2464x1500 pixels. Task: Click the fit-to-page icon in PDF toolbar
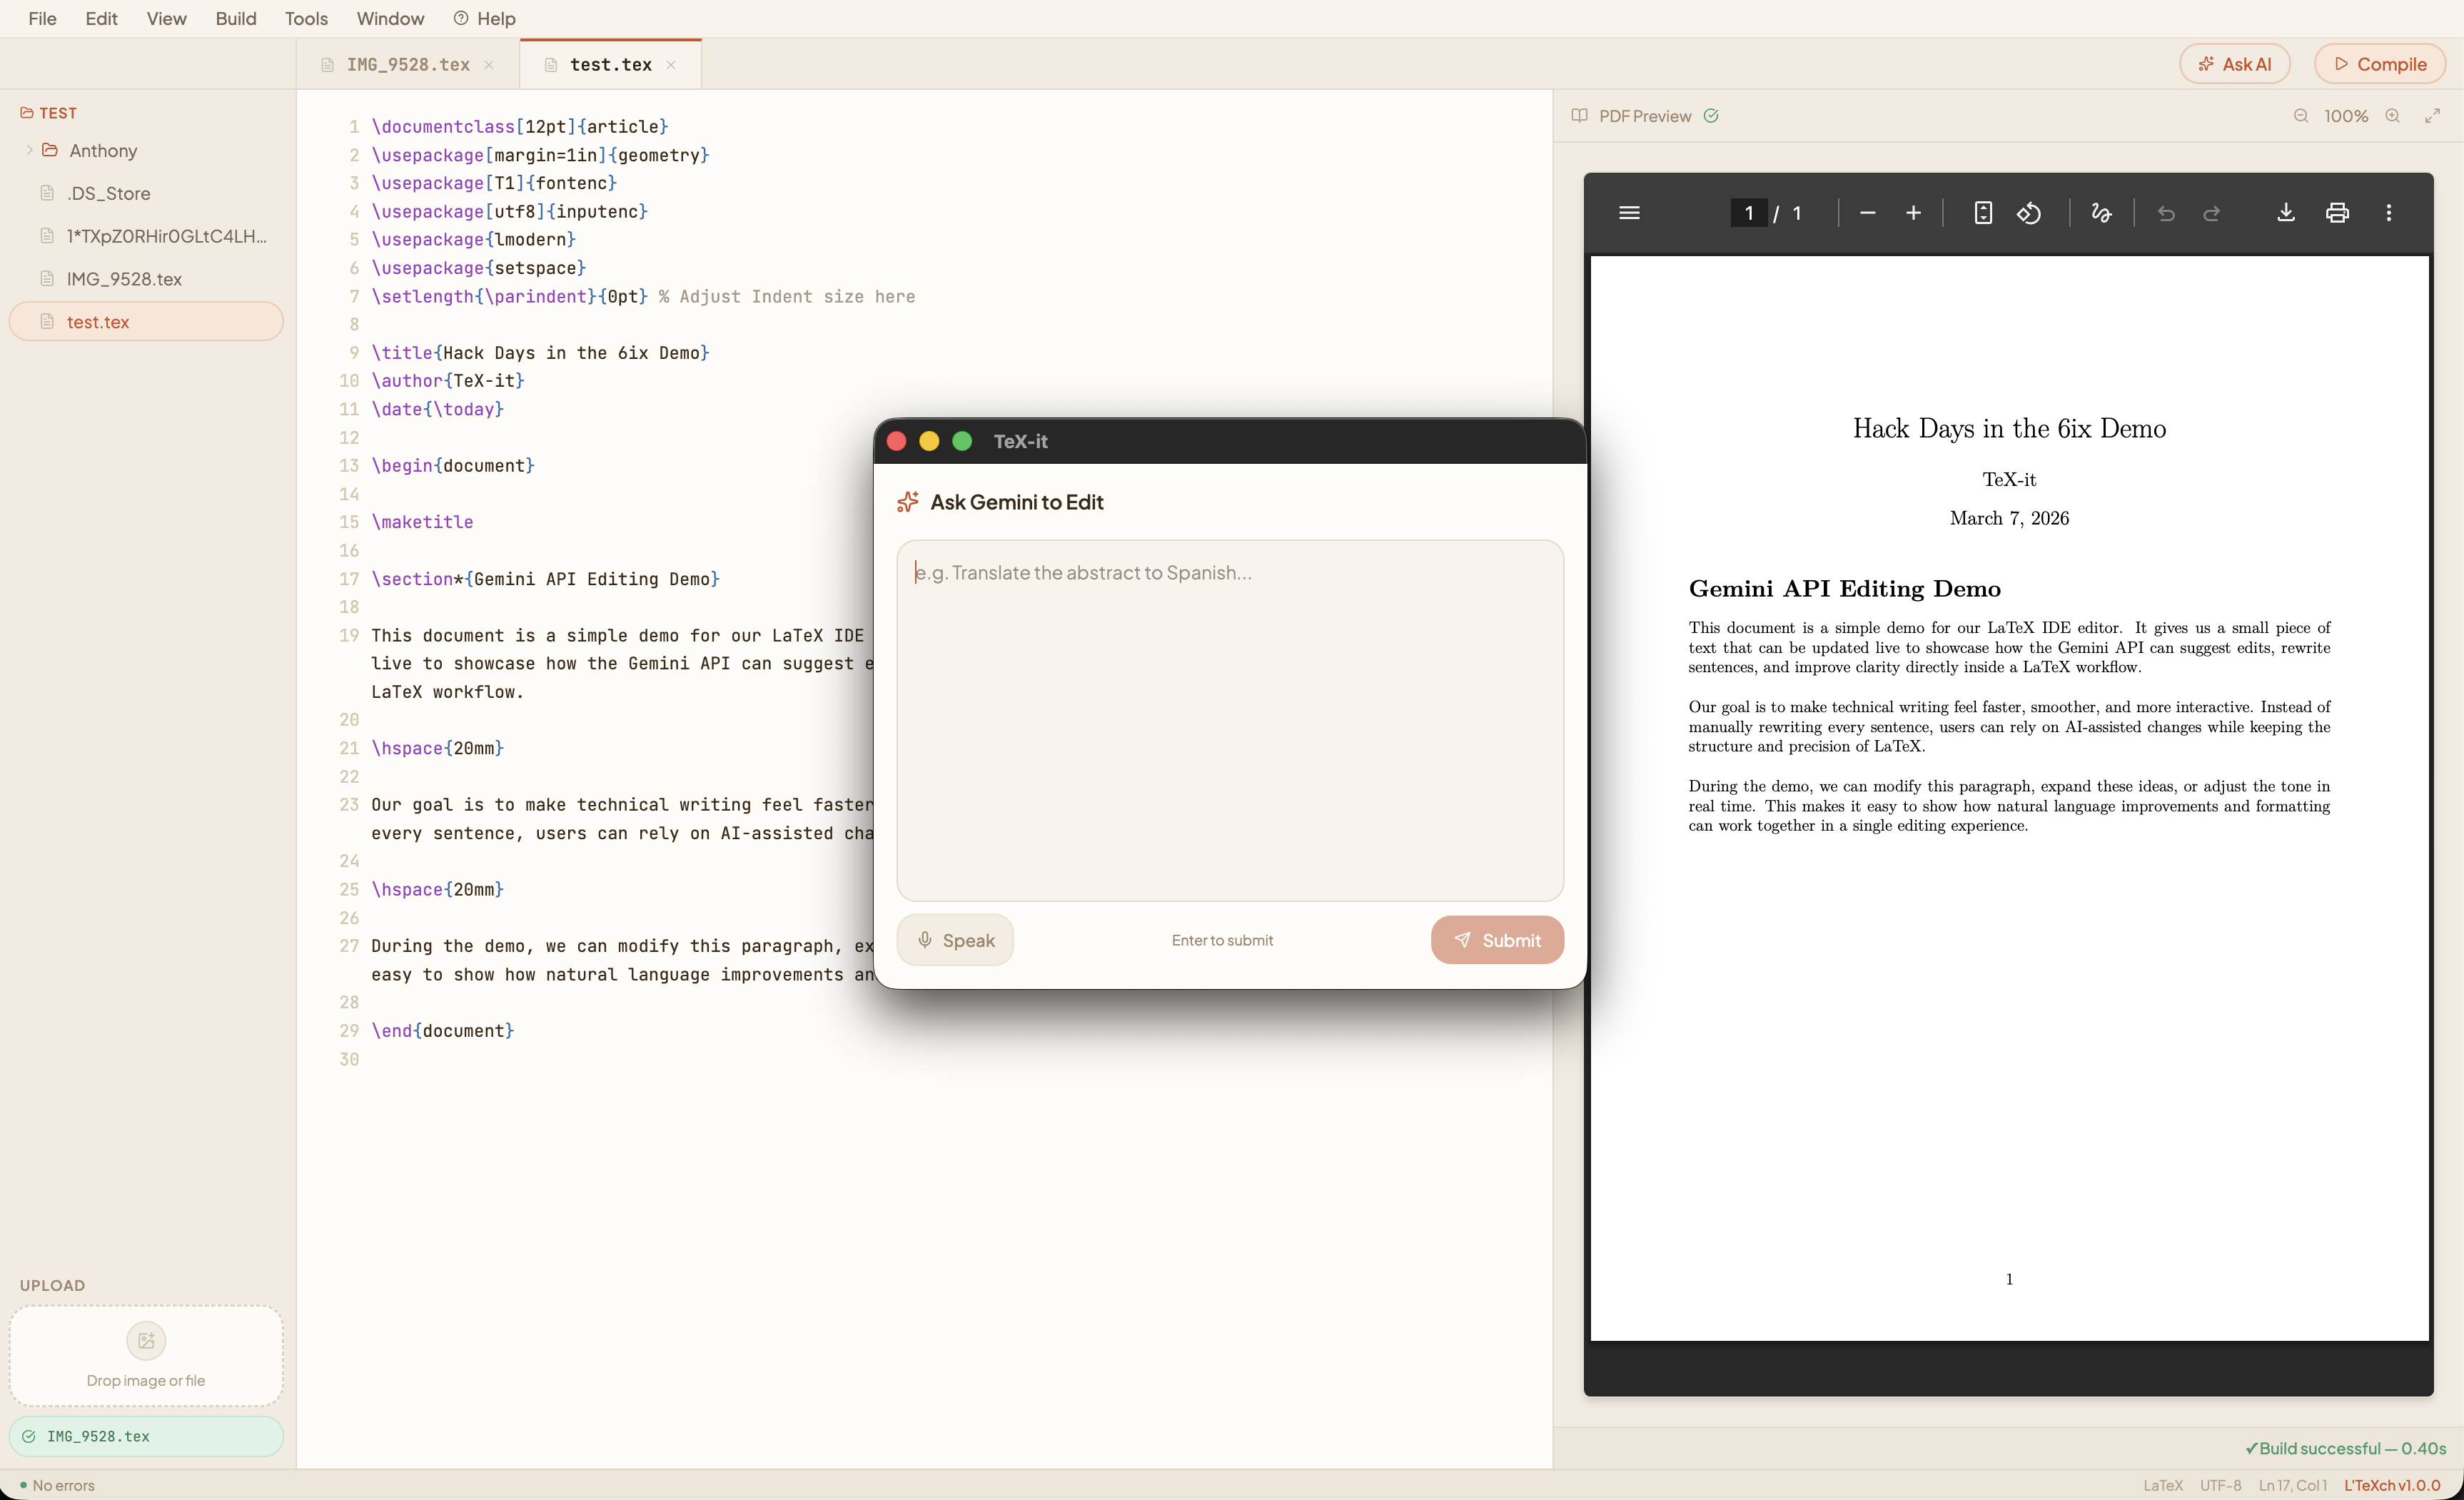(x=1983, y=213)
